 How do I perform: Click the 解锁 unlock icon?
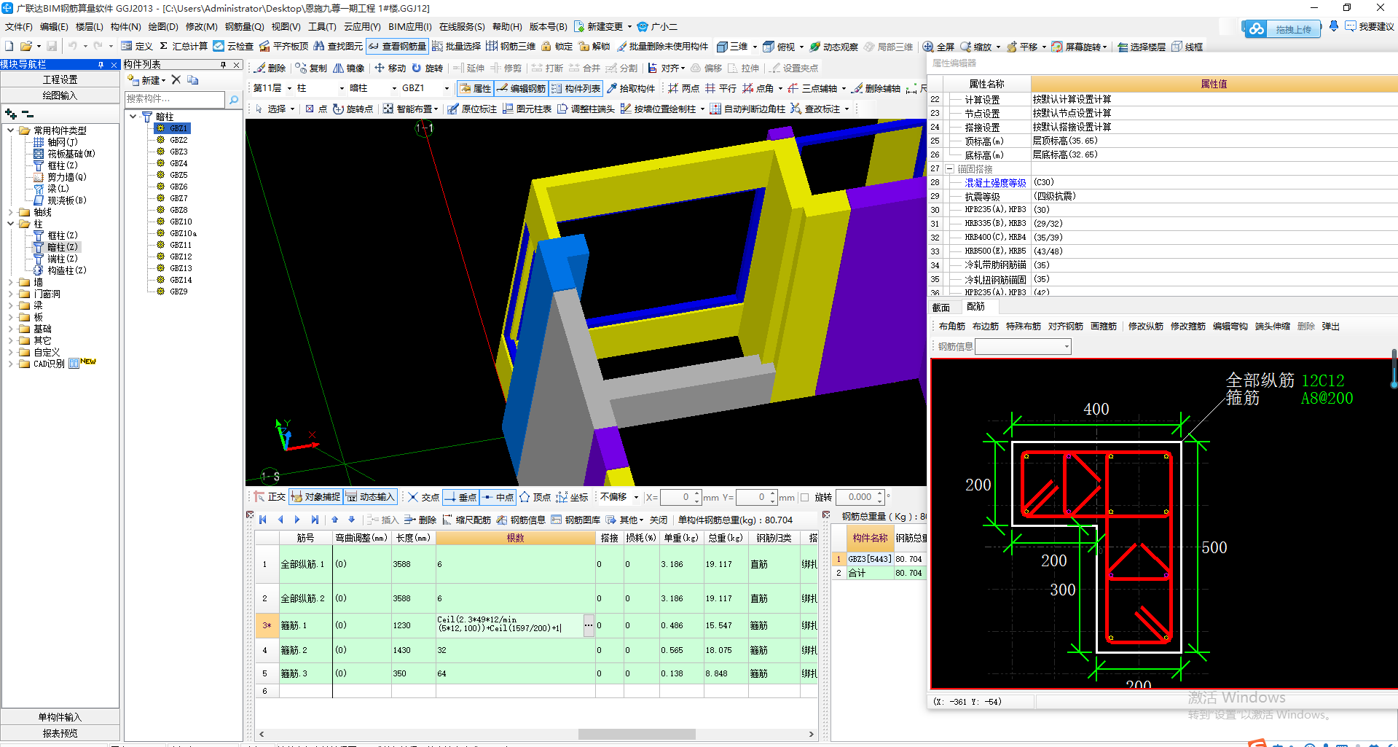[584, 46]
